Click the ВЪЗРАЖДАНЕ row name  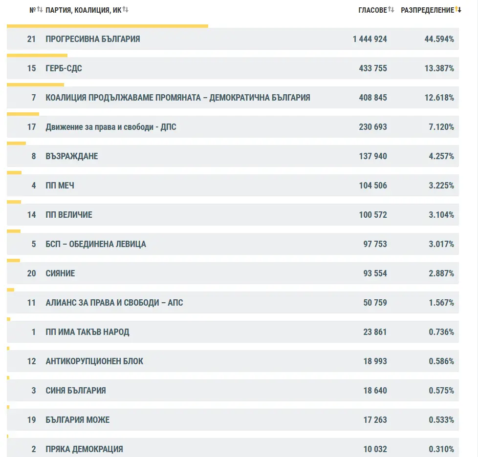click(71, 156)
